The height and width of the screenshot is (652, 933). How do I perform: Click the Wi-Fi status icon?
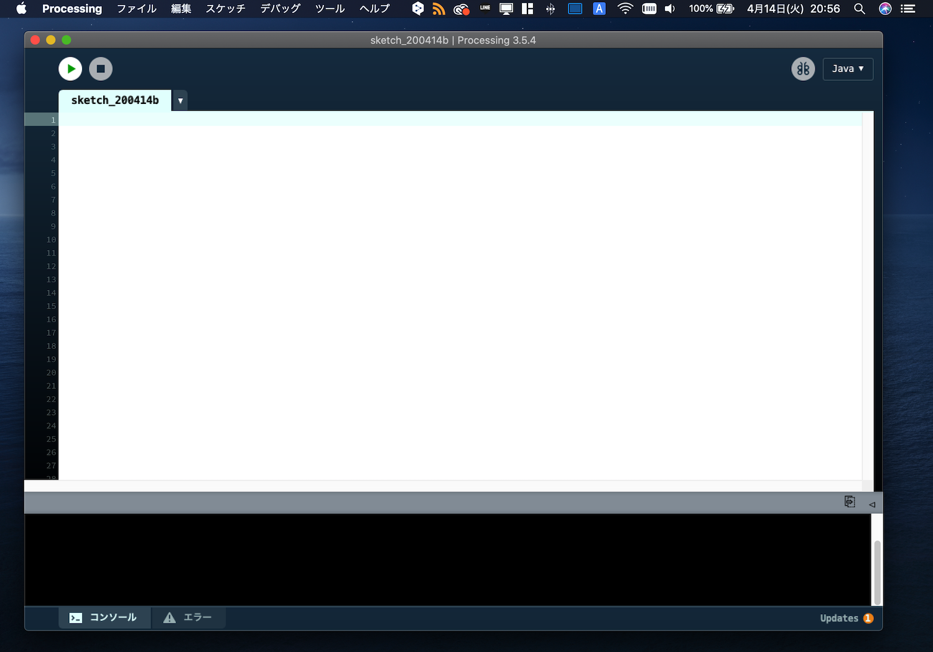[x=624, y=9]
